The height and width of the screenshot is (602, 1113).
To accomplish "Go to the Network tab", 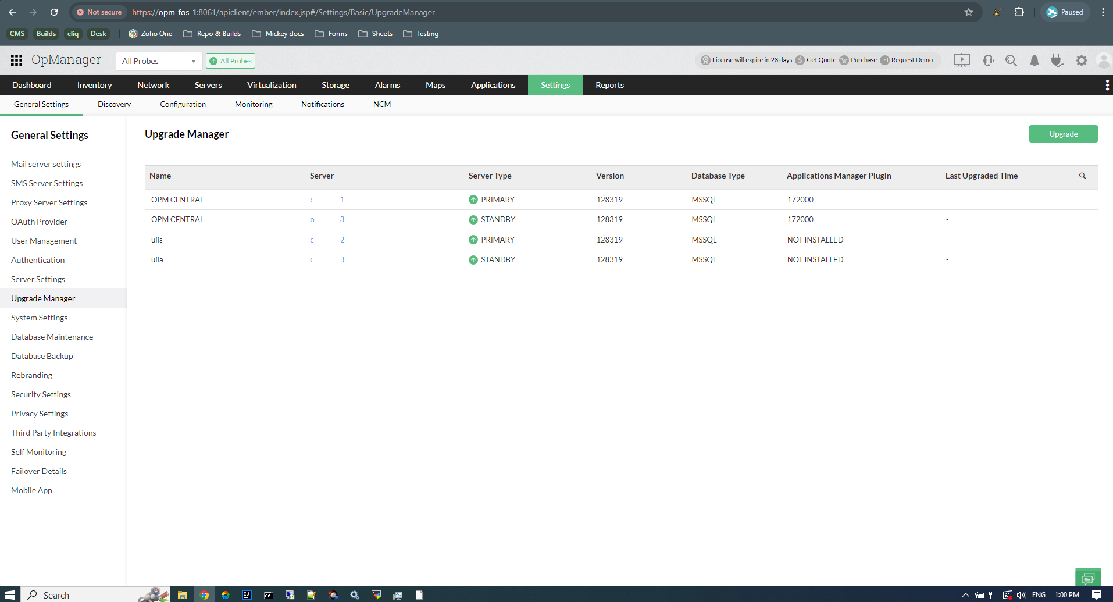I will tap(154, 85).
